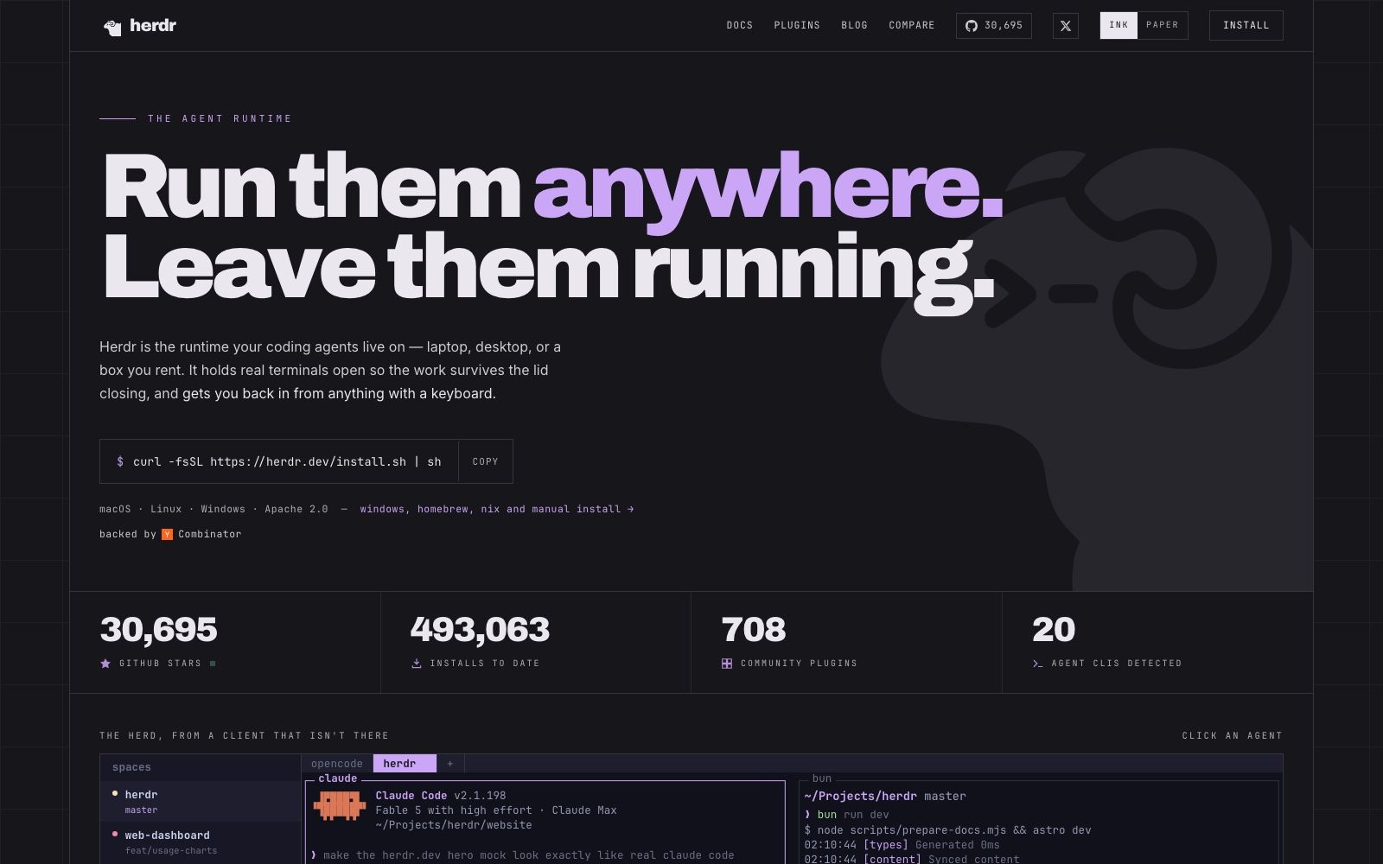Image resolution: width=1383 pixels, height=864 pixels.
Task: Switch theme to PAPER
Action: tap(1163, 25)
